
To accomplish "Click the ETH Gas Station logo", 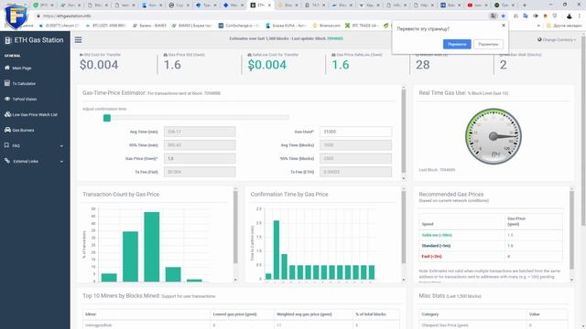I will (34, 40).
